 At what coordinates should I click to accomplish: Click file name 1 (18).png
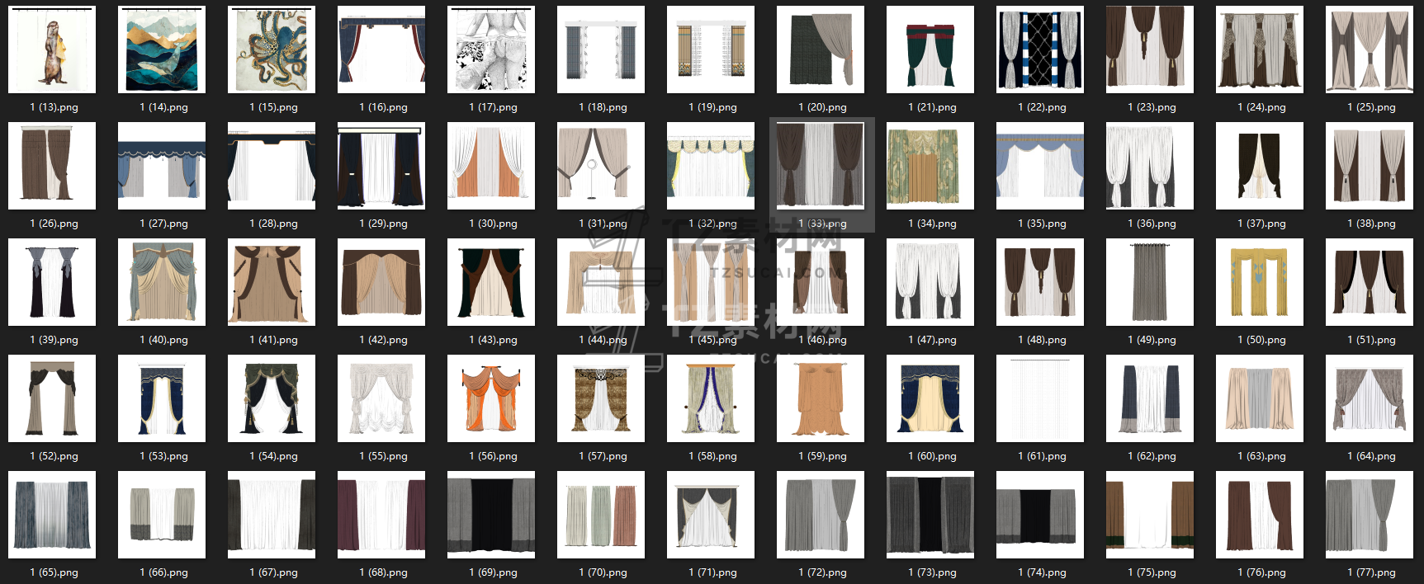603,107
